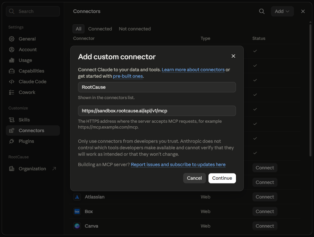
Task: Click the Usage bar chart icon
Action: pos(12,60)
